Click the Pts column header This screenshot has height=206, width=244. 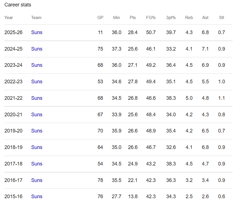click(133, 18)
